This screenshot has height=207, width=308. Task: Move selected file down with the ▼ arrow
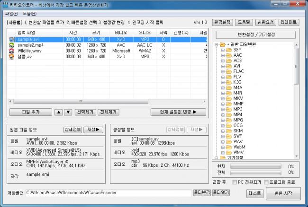click(68, 112)
